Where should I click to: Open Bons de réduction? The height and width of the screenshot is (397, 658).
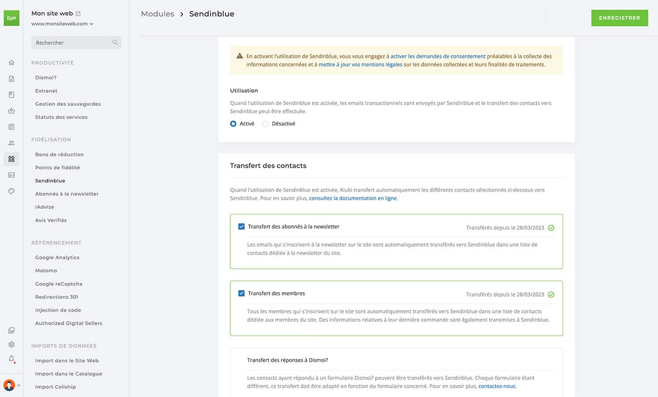[x=59, y=155]
